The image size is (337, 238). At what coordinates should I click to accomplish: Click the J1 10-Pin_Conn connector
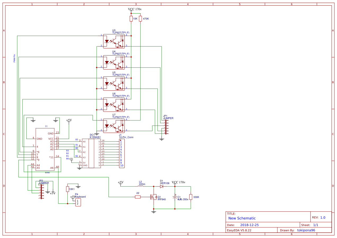(x=122, y=153)
